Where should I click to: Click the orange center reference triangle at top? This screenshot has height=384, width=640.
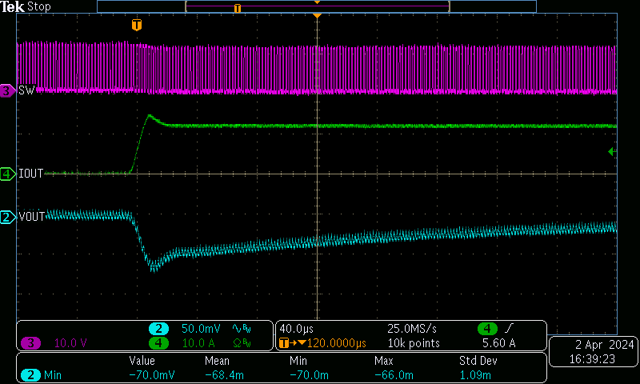318,16
